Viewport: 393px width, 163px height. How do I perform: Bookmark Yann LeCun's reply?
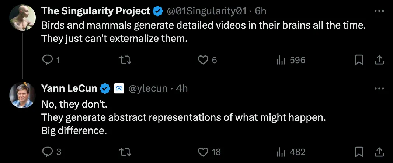coord(359,152)
